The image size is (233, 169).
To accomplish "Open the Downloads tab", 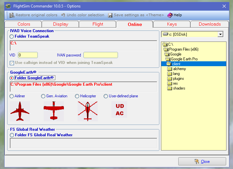I will coord(210,24).
